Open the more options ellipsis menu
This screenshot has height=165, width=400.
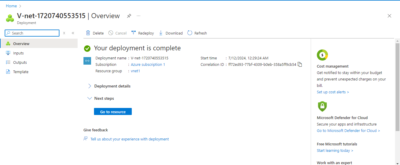click(x=139, y=16)
